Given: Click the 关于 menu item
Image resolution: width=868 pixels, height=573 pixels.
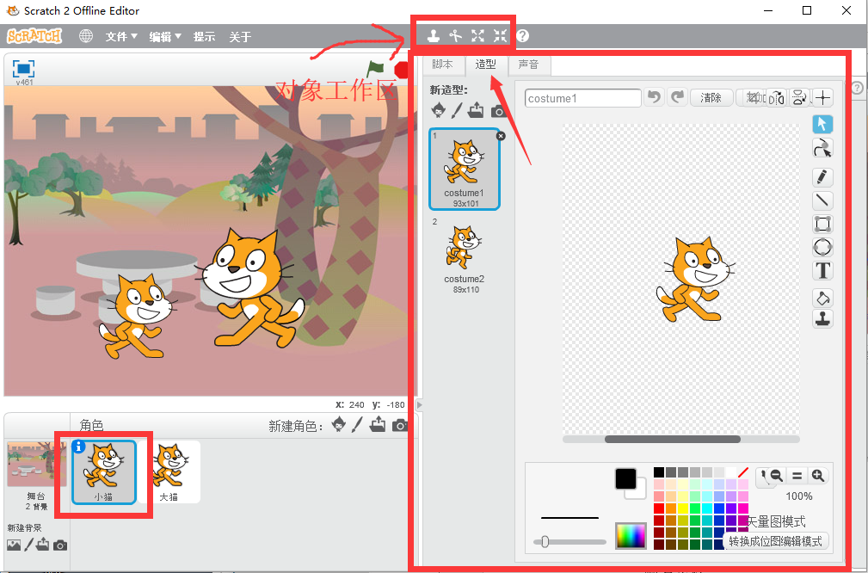Looking at the screenshot, I should click(240, 36).
